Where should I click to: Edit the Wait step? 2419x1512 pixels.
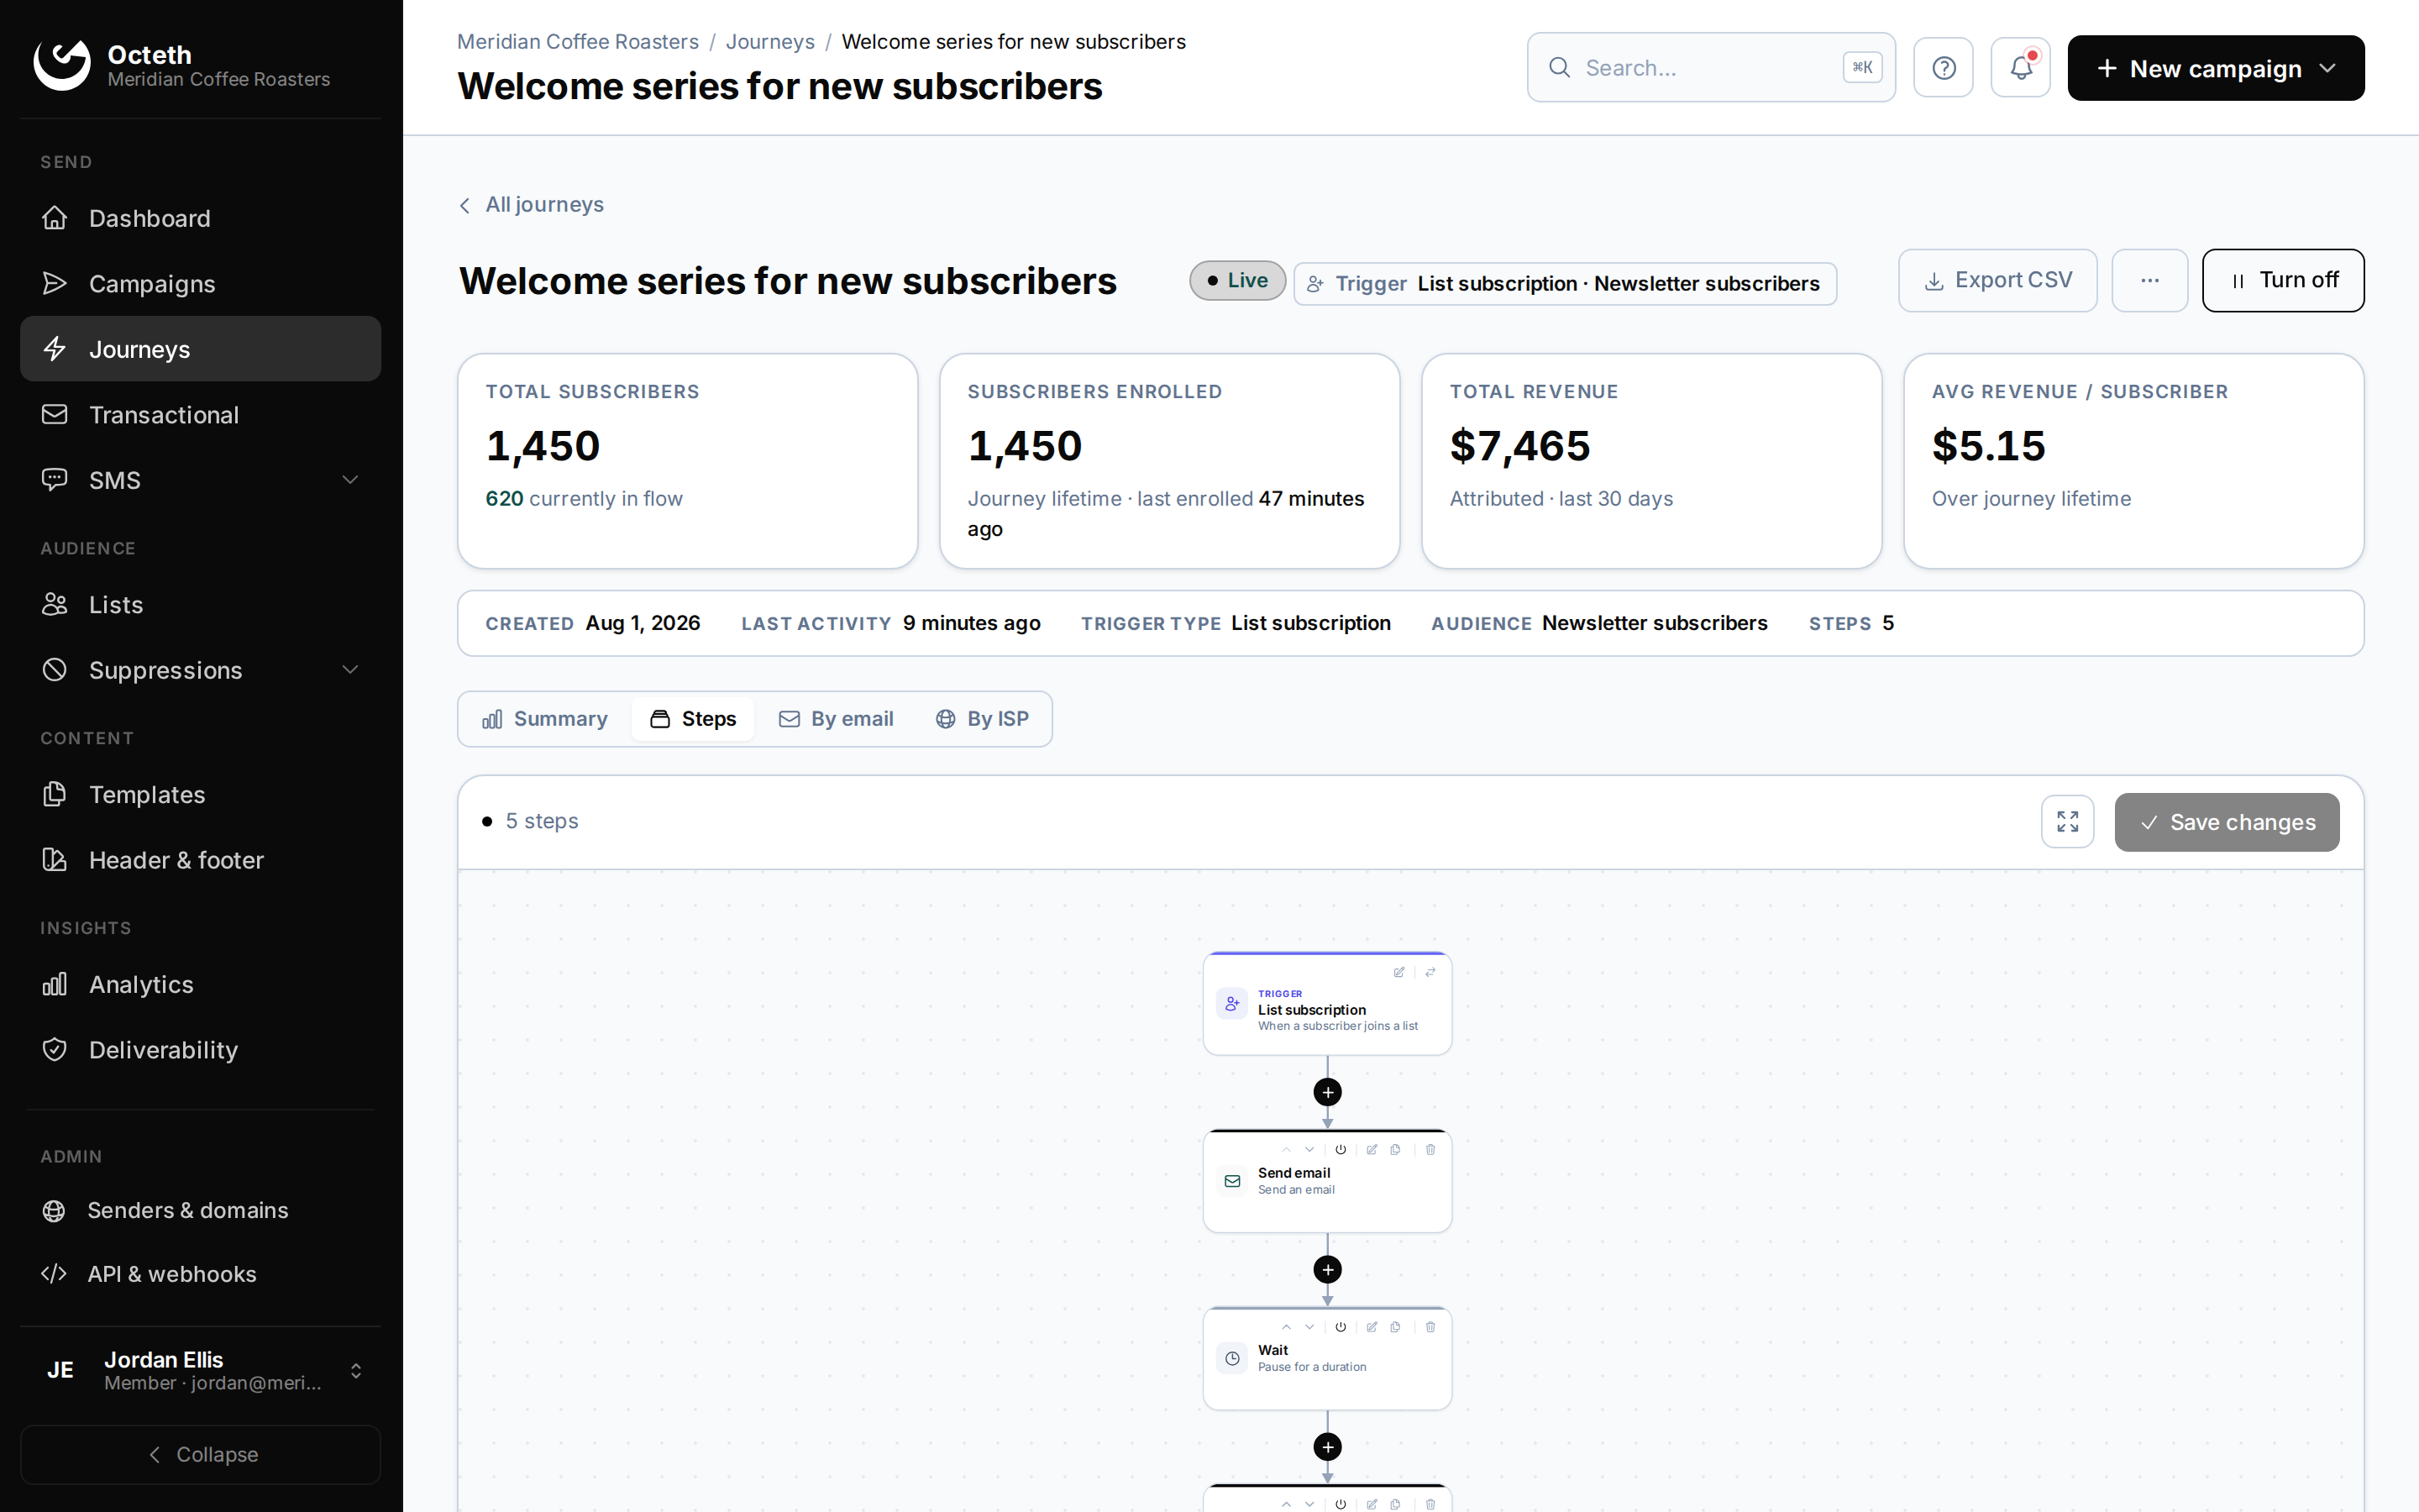pos(1372,1327)
